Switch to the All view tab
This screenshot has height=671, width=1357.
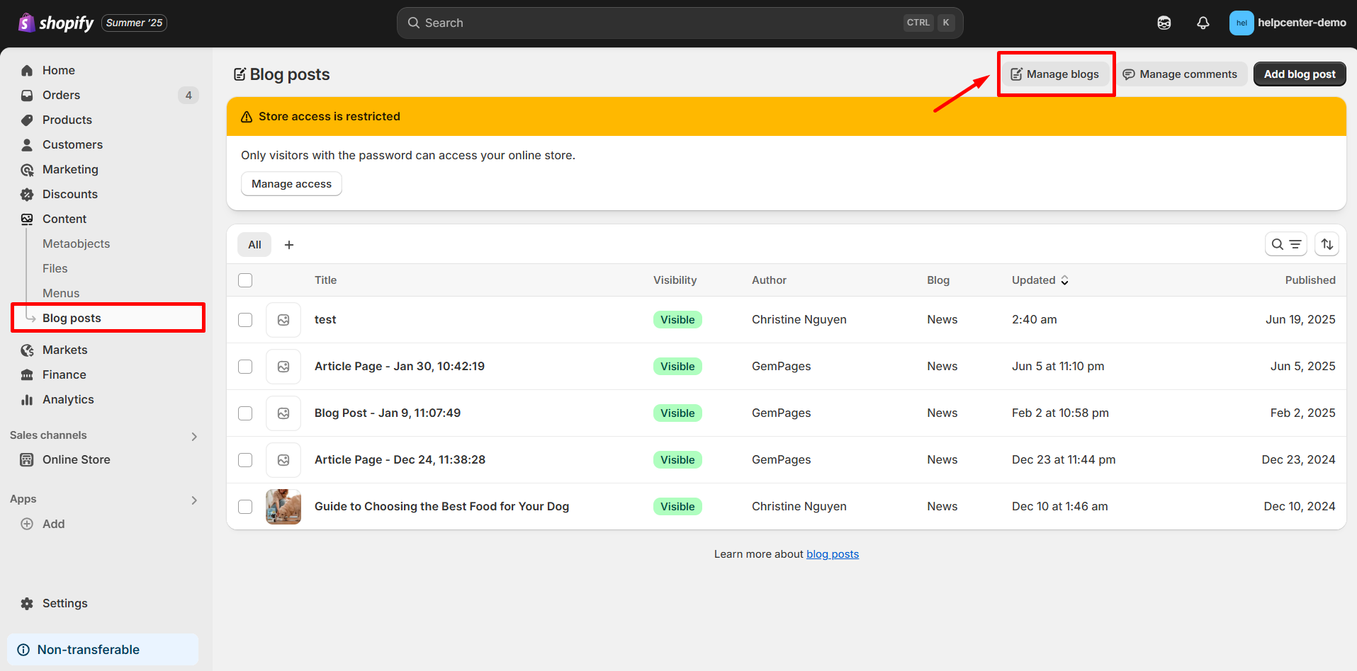tap(254, 244)
